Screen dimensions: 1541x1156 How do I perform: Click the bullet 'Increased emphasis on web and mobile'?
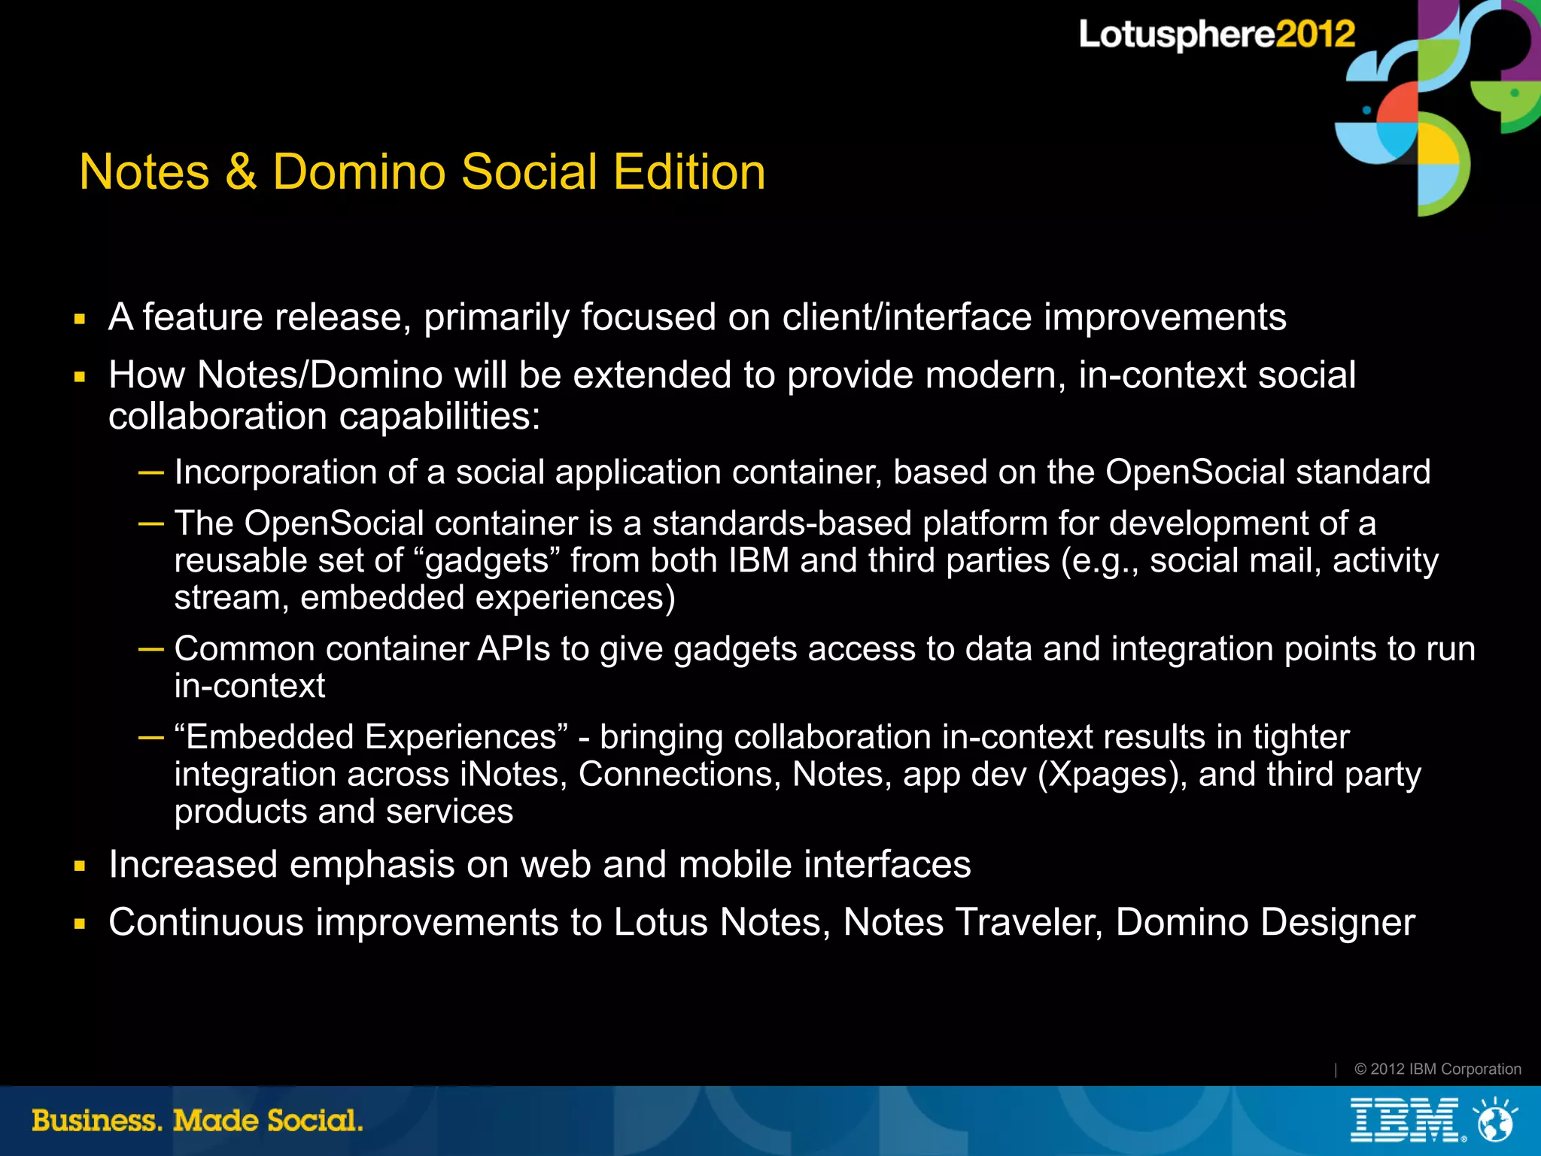[x=540, y=864]
